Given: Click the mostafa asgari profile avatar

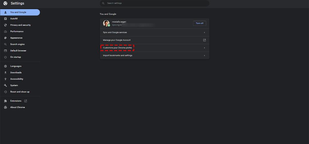Looking at the screenshot, I should (106, 23).
